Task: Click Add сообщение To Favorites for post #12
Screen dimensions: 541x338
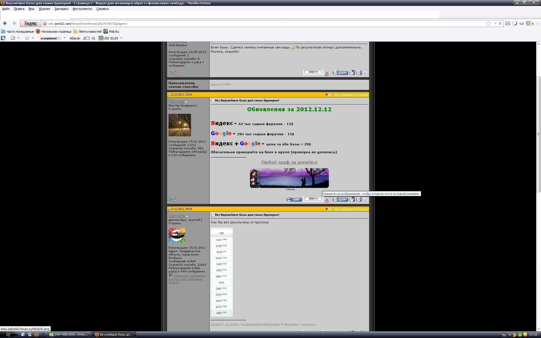Action: [351, 95]
